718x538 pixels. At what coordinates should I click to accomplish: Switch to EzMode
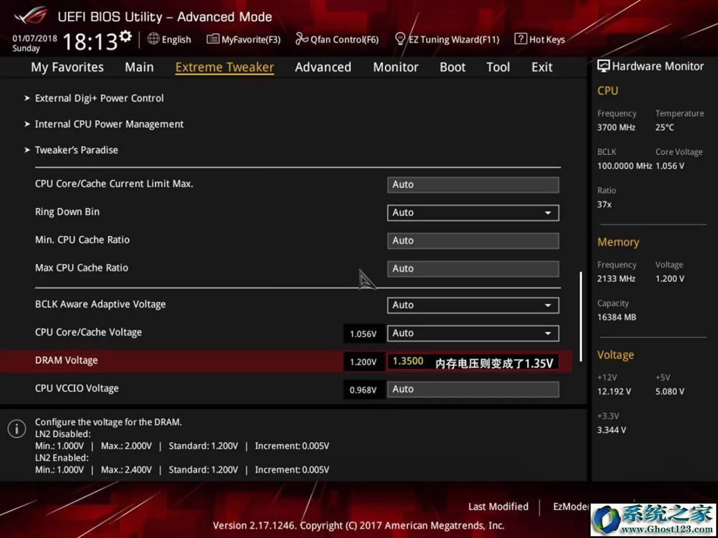point(569,507)
